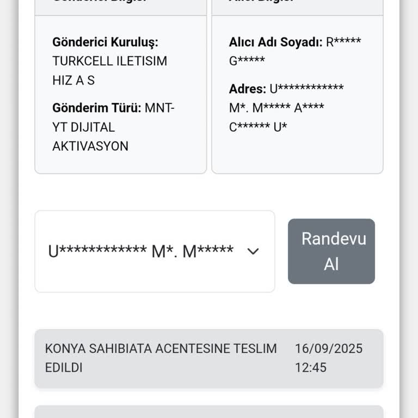Click the Randevu Al button
The width and height of the screenshot is (418, 418).
(331, 251)
